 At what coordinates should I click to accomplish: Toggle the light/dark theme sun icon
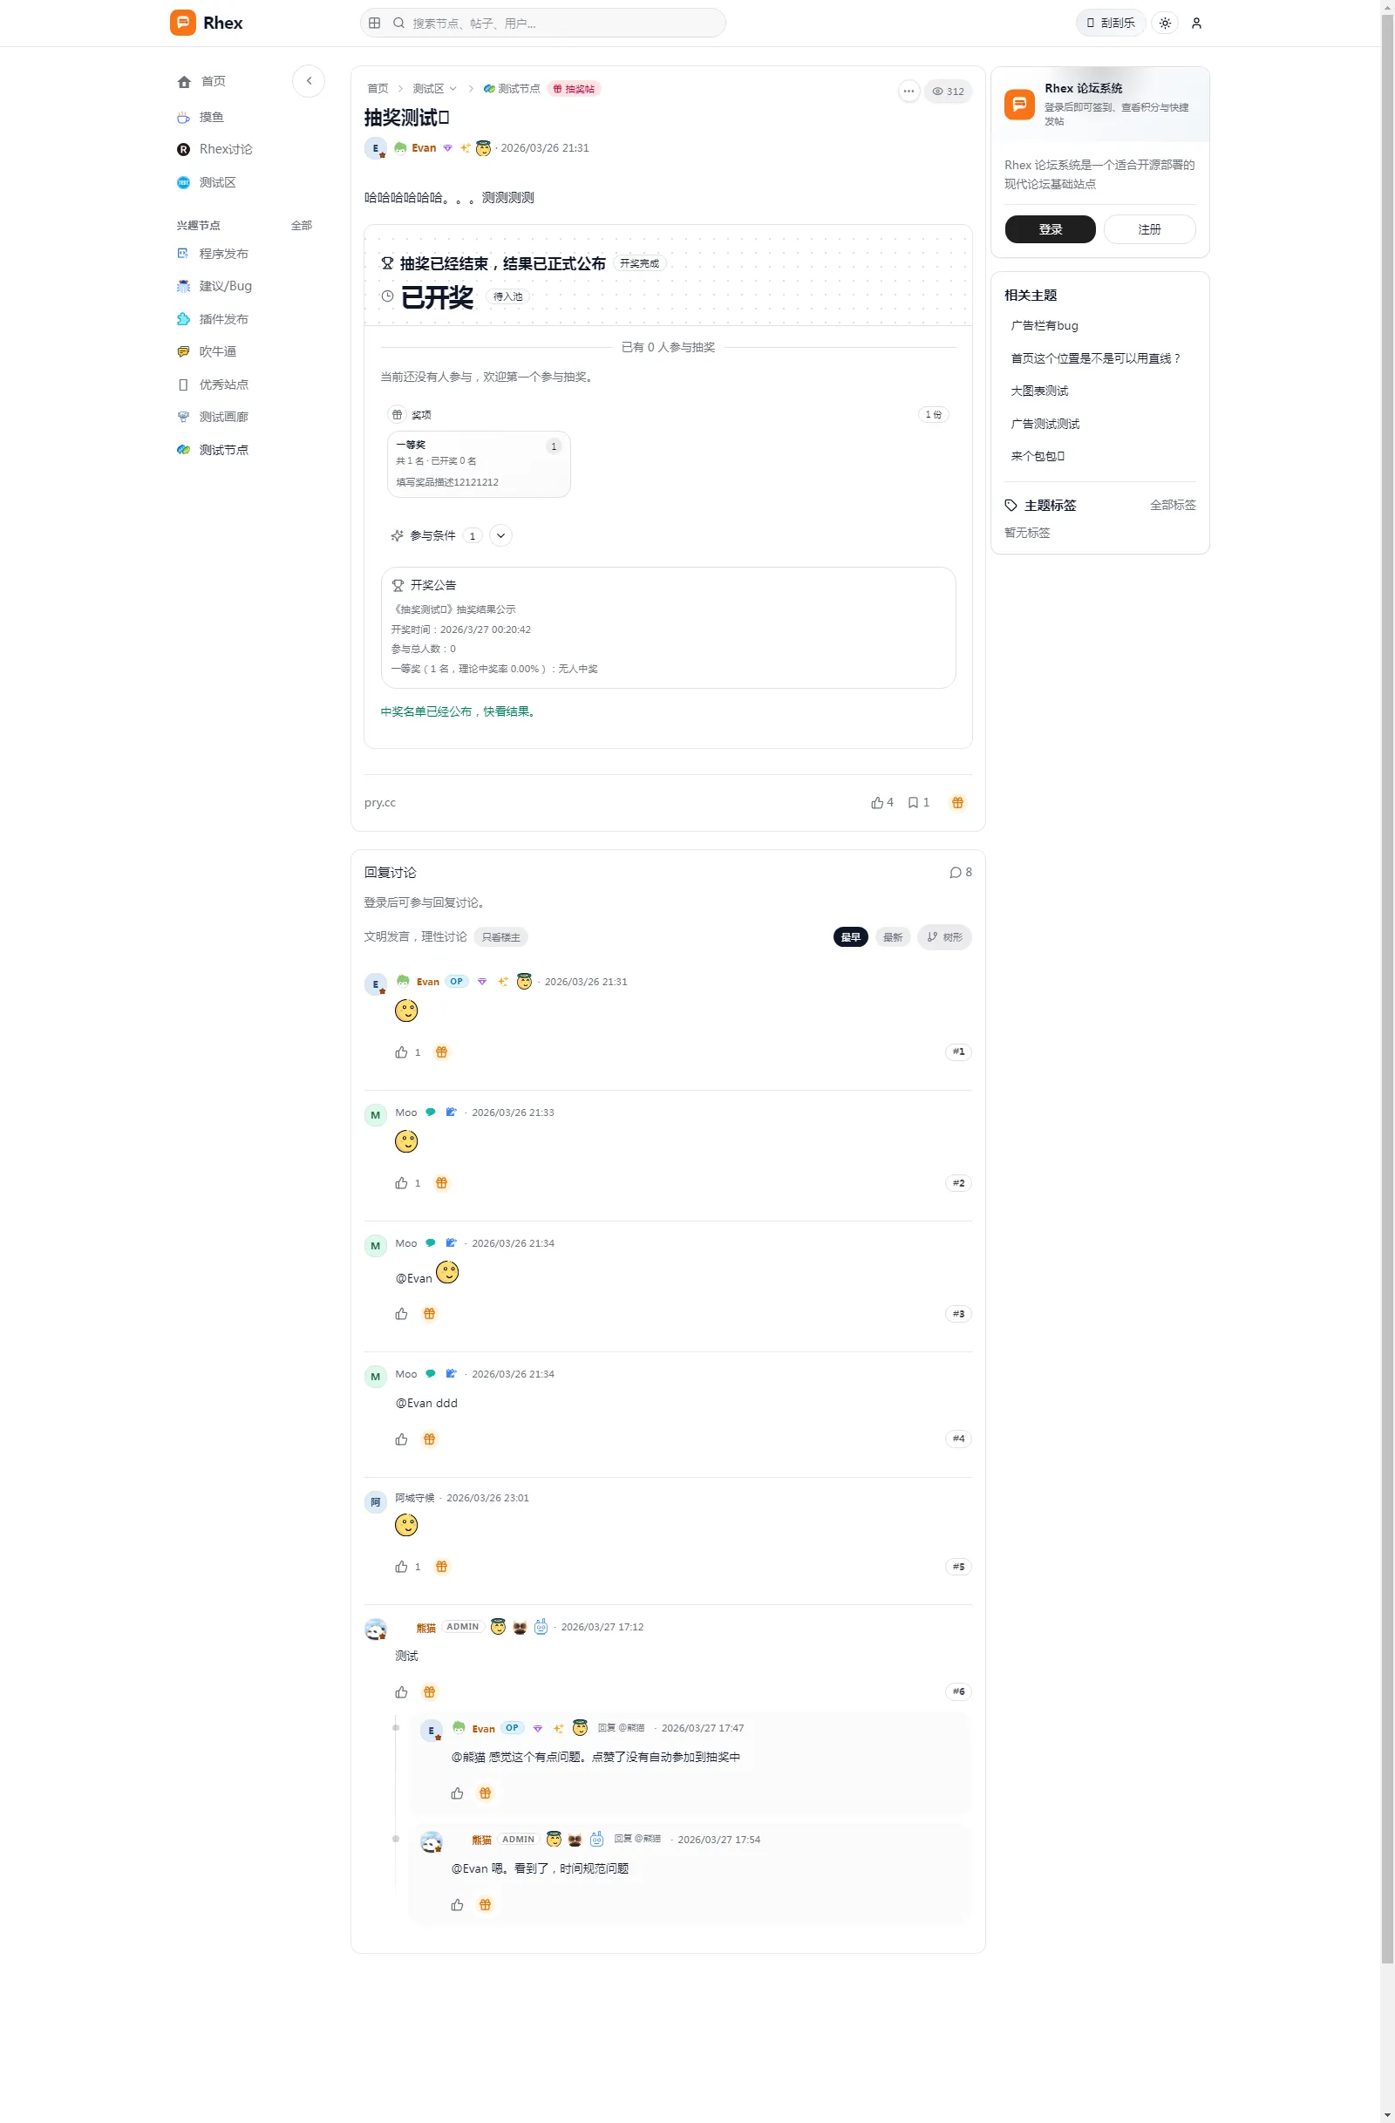[1165, 24]
